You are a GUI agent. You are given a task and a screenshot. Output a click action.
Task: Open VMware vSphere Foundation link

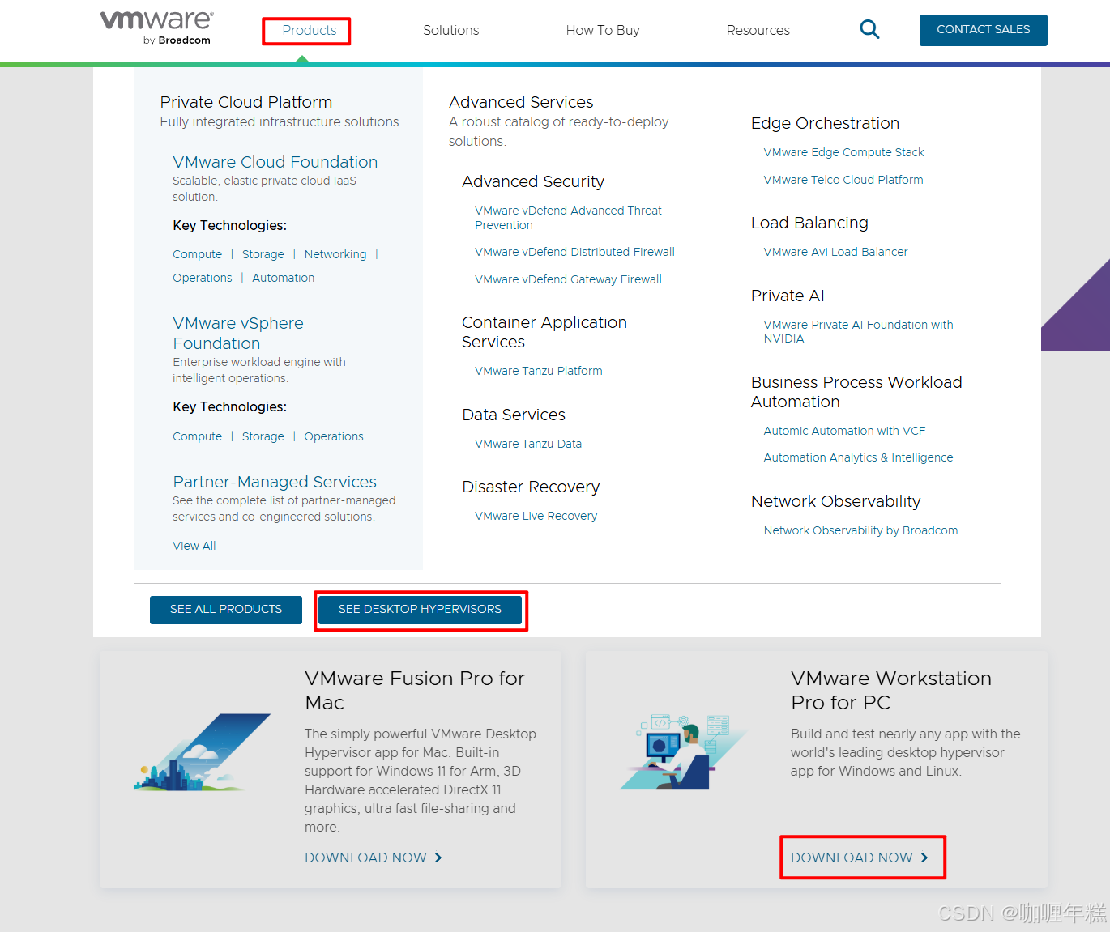238,333
